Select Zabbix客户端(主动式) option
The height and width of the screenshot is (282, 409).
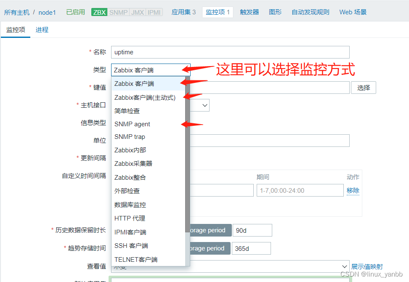pos(148,98)
